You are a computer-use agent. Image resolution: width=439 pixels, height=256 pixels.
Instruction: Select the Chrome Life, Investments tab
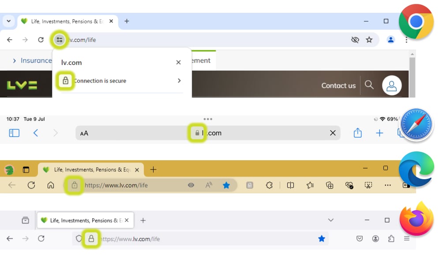pos(68,21)
